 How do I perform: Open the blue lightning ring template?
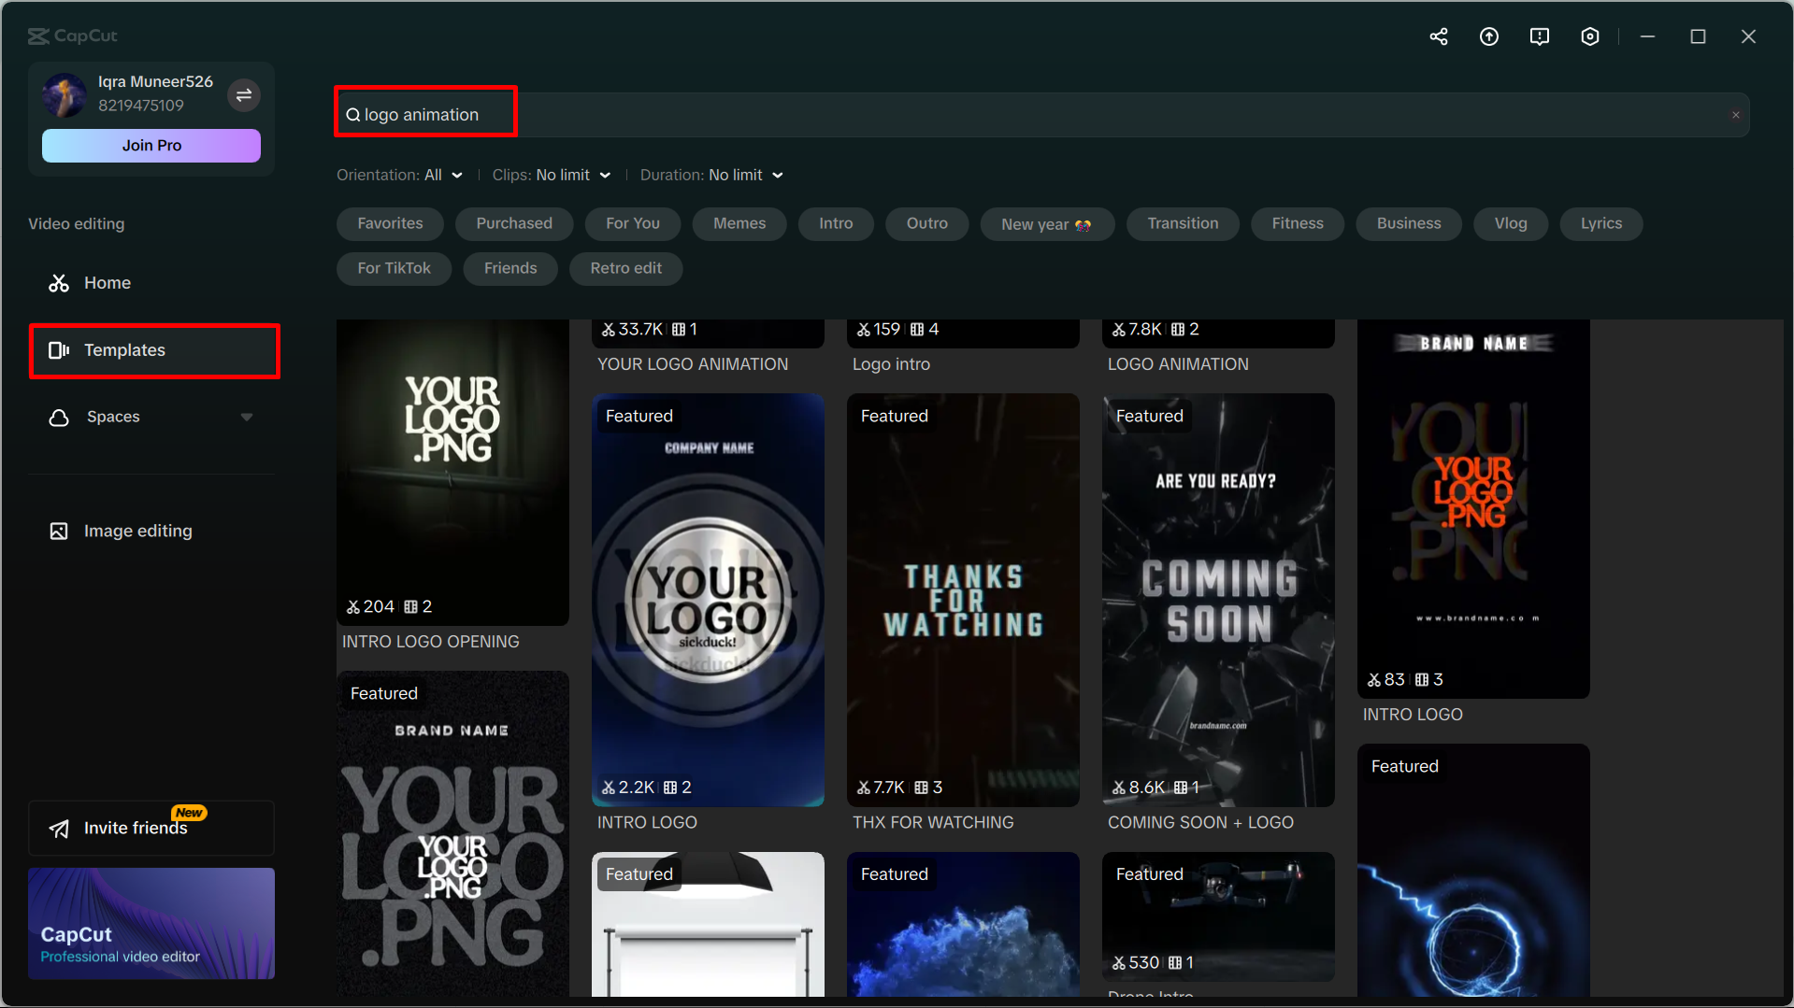pos(1473,871)
